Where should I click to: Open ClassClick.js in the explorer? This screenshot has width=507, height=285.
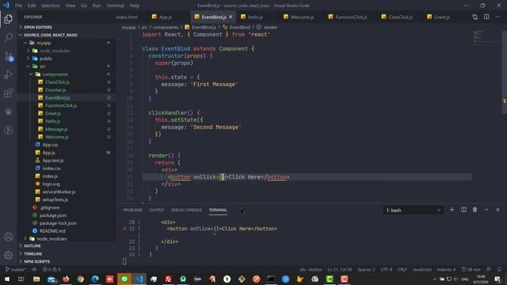tap(57, 82)
